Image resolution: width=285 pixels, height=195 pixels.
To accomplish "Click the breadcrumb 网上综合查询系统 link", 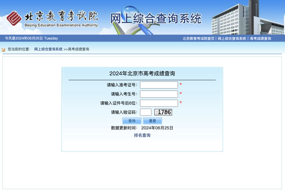I will click(48, 49).
